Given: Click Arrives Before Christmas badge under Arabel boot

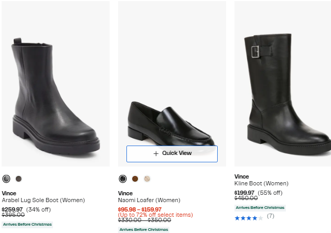Looking at the screenshot, I should point(27,224).
